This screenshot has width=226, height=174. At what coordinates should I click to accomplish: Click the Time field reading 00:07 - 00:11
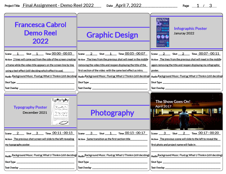(209, 53)
